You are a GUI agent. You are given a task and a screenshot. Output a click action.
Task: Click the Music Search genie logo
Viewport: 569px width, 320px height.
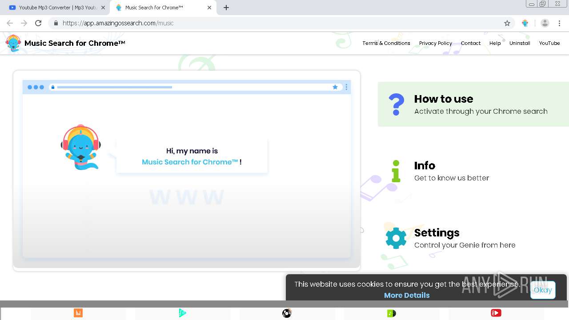[x=13, y=43]
